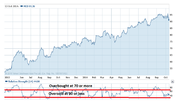The image size is (178, 101).
Task: Click the blue MCO legend color marker
Action: 22,6
